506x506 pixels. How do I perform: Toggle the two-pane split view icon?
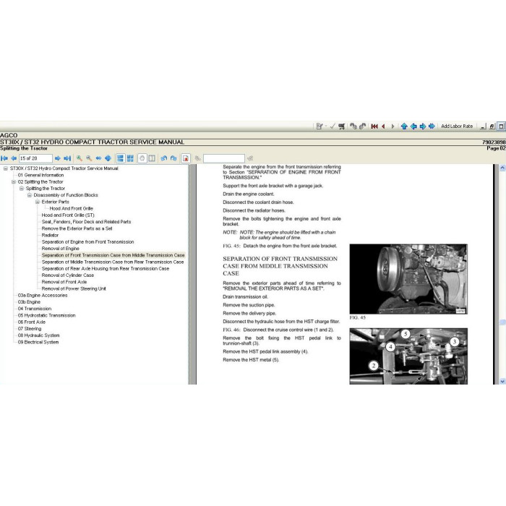coord(152,158)
